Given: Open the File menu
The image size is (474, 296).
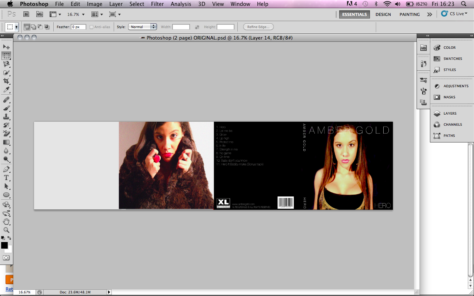Looking at the screenshot, I should 59,4.
